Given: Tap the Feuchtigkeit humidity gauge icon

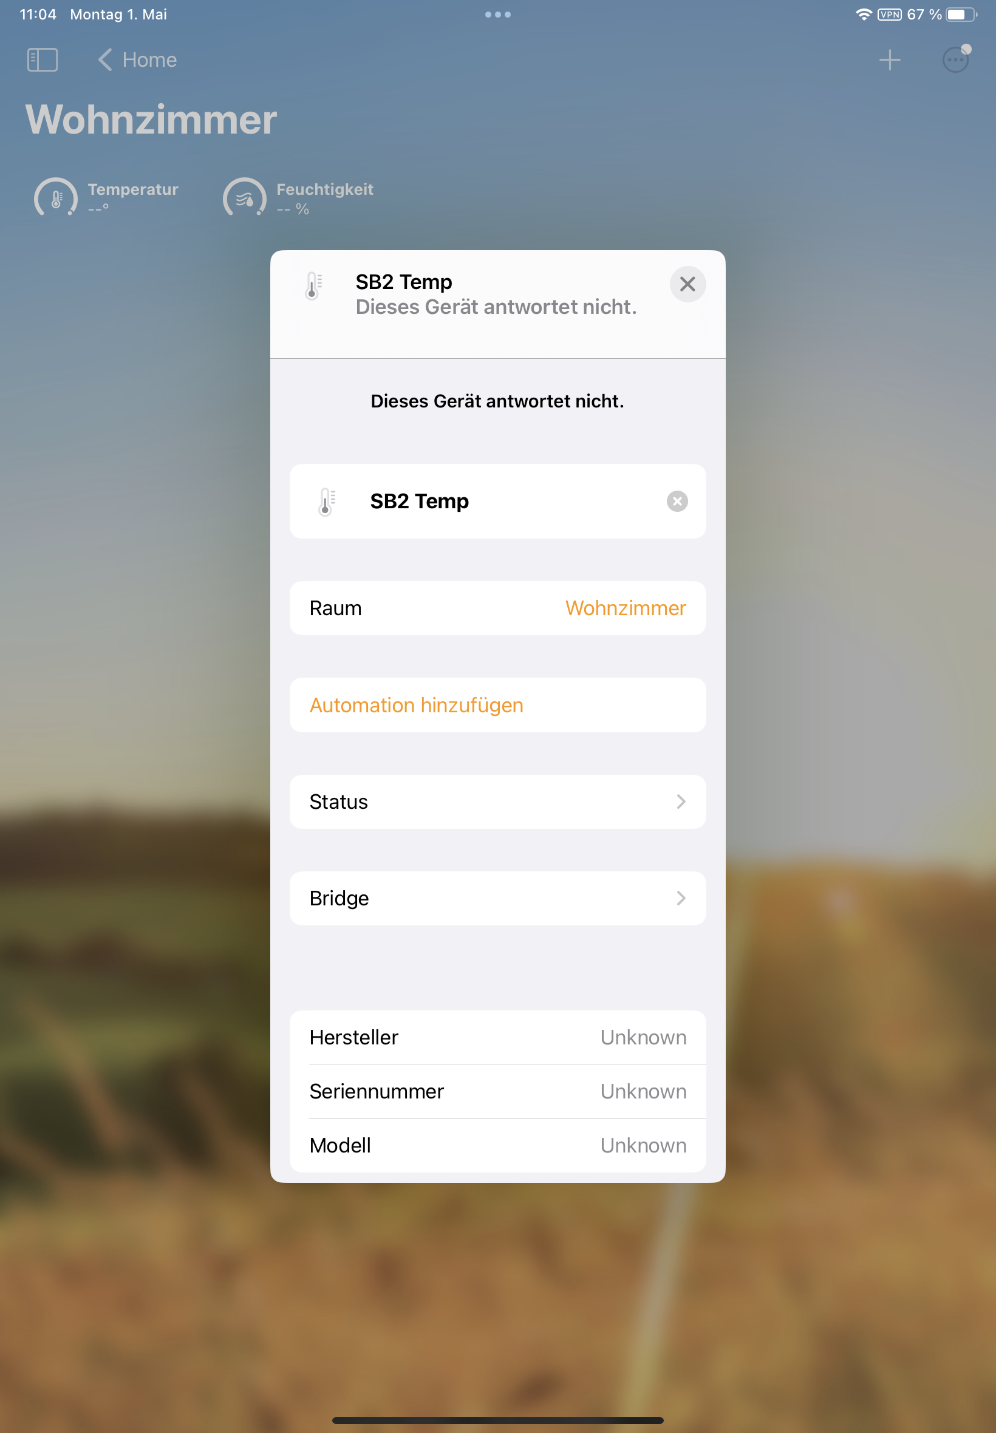Looking at the screenshot, I should pos(245,199).
